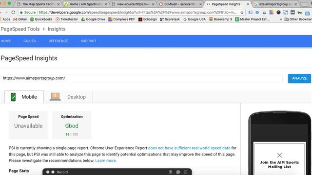Close the SEMrush browser tab
The width and height of the screenshot is (312, 175).
(200, 4)
